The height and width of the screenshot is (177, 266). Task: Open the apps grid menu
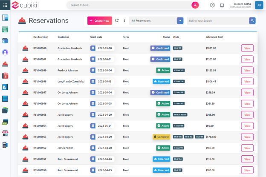tap(5, 5)
